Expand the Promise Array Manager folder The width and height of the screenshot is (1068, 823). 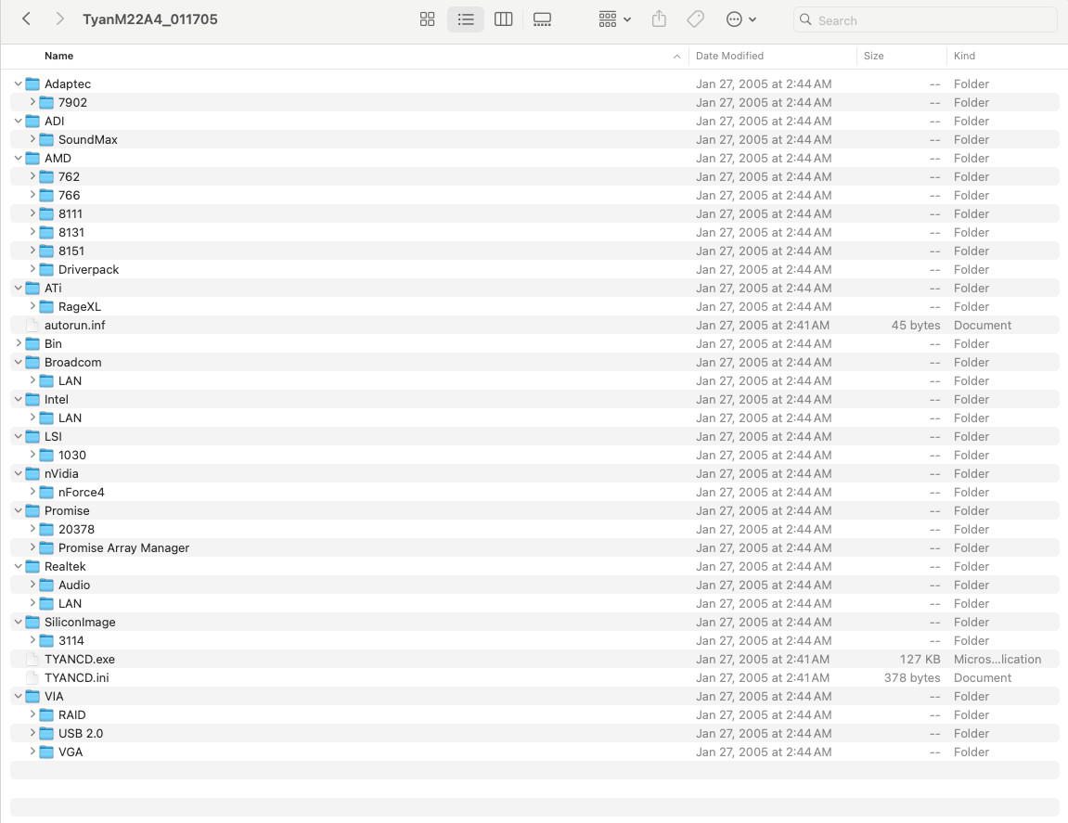tap(32, 547)
